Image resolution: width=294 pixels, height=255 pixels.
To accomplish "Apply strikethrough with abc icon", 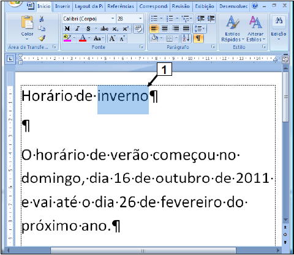I will [x=104, y=29].
